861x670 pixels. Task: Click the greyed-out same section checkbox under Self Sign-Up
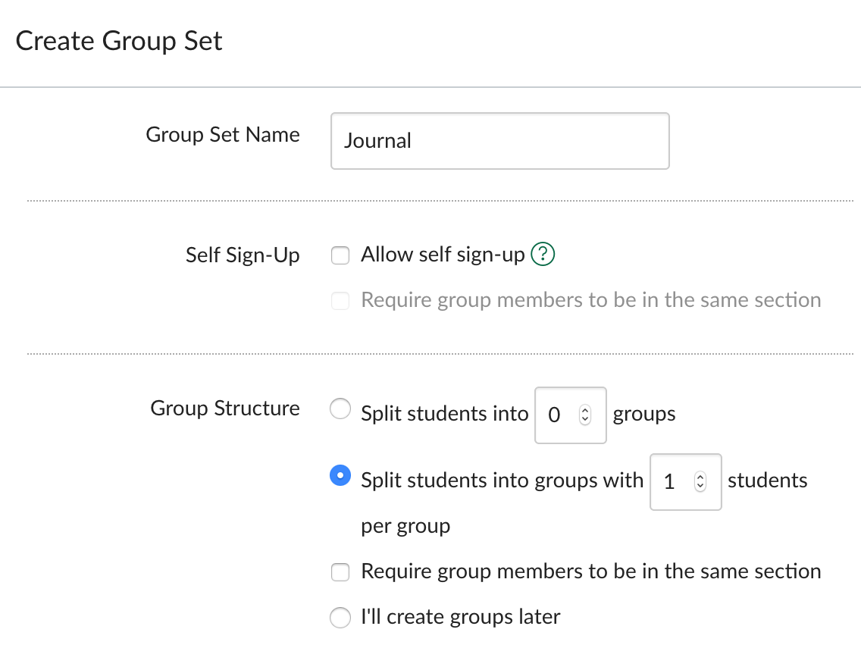(x=340, y=300)
